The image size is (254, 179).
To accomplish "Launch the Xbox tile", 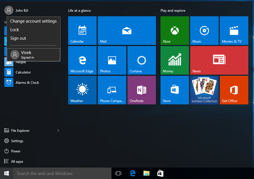I will (175, 31).
